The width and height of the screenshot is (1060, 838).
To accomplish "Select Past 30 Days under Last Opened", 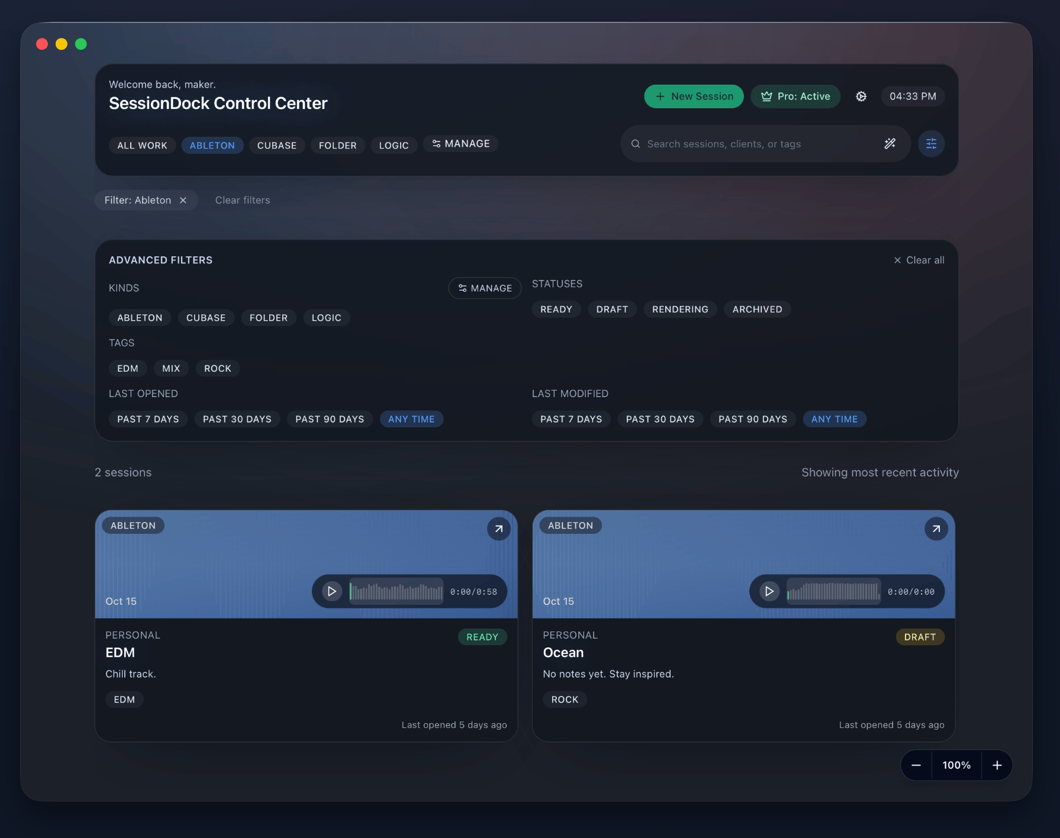I will pos(237,419).
